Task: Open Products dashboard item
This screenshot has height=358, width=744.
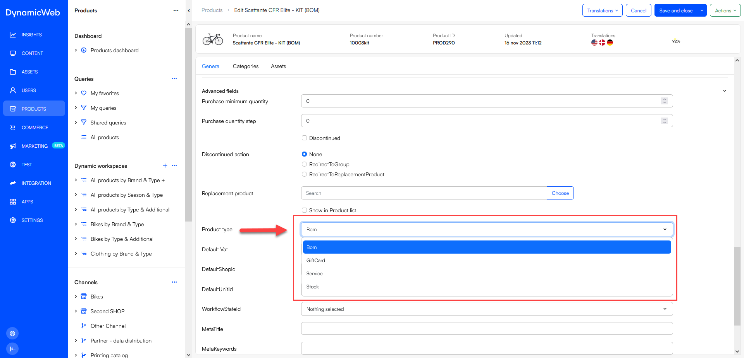Action: pyautogui.click(x=114, y=50)
